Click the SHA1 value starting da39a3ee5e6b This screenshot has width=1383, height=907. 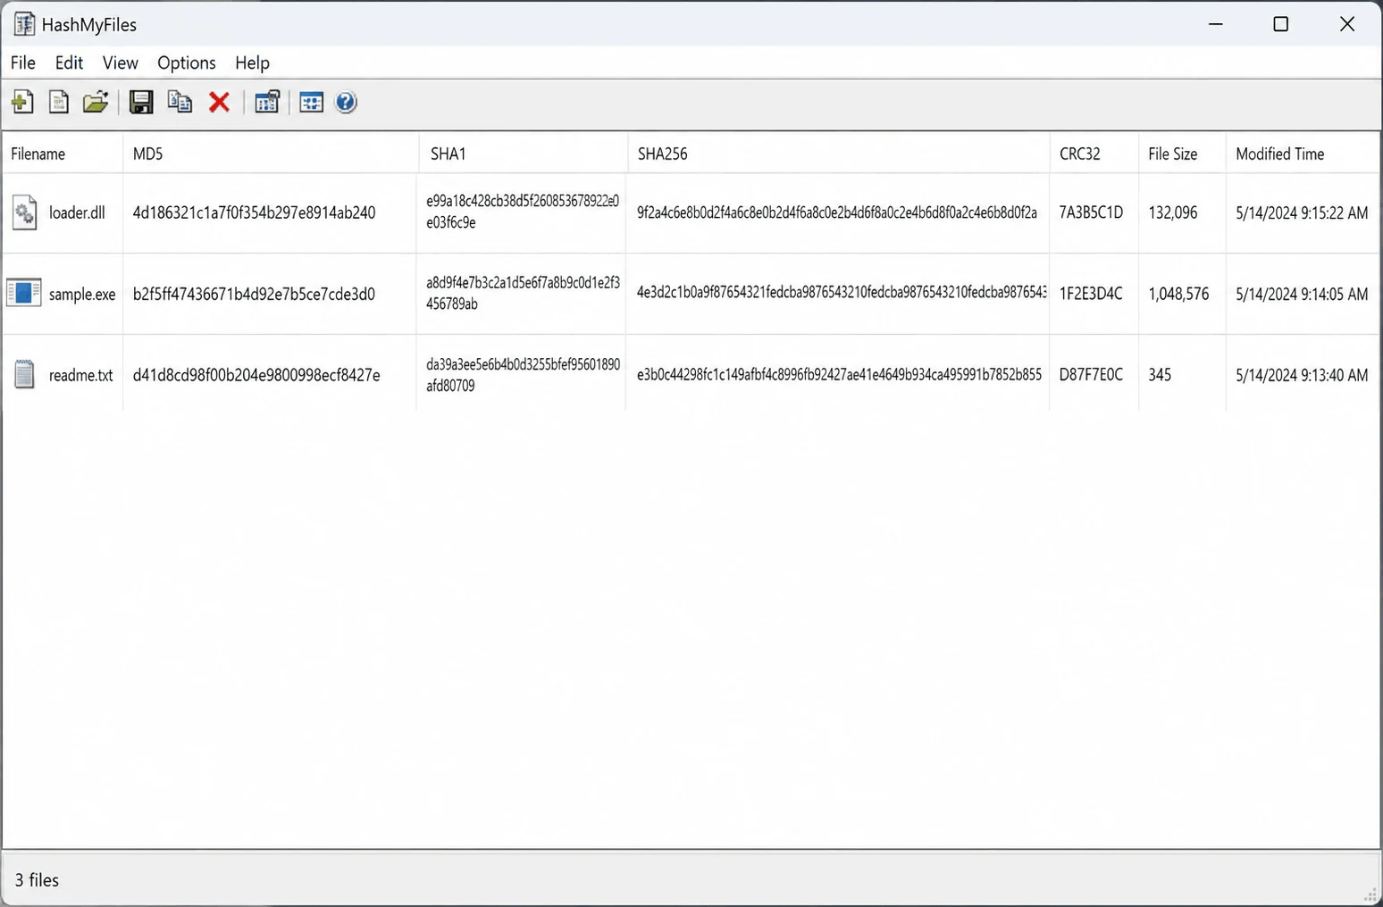pyautogui.click(x=523, y=375)
